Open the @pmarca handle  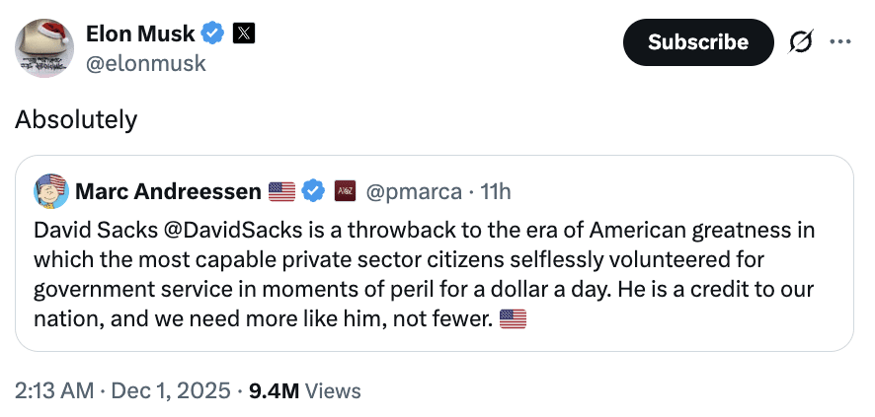[414, 190]
